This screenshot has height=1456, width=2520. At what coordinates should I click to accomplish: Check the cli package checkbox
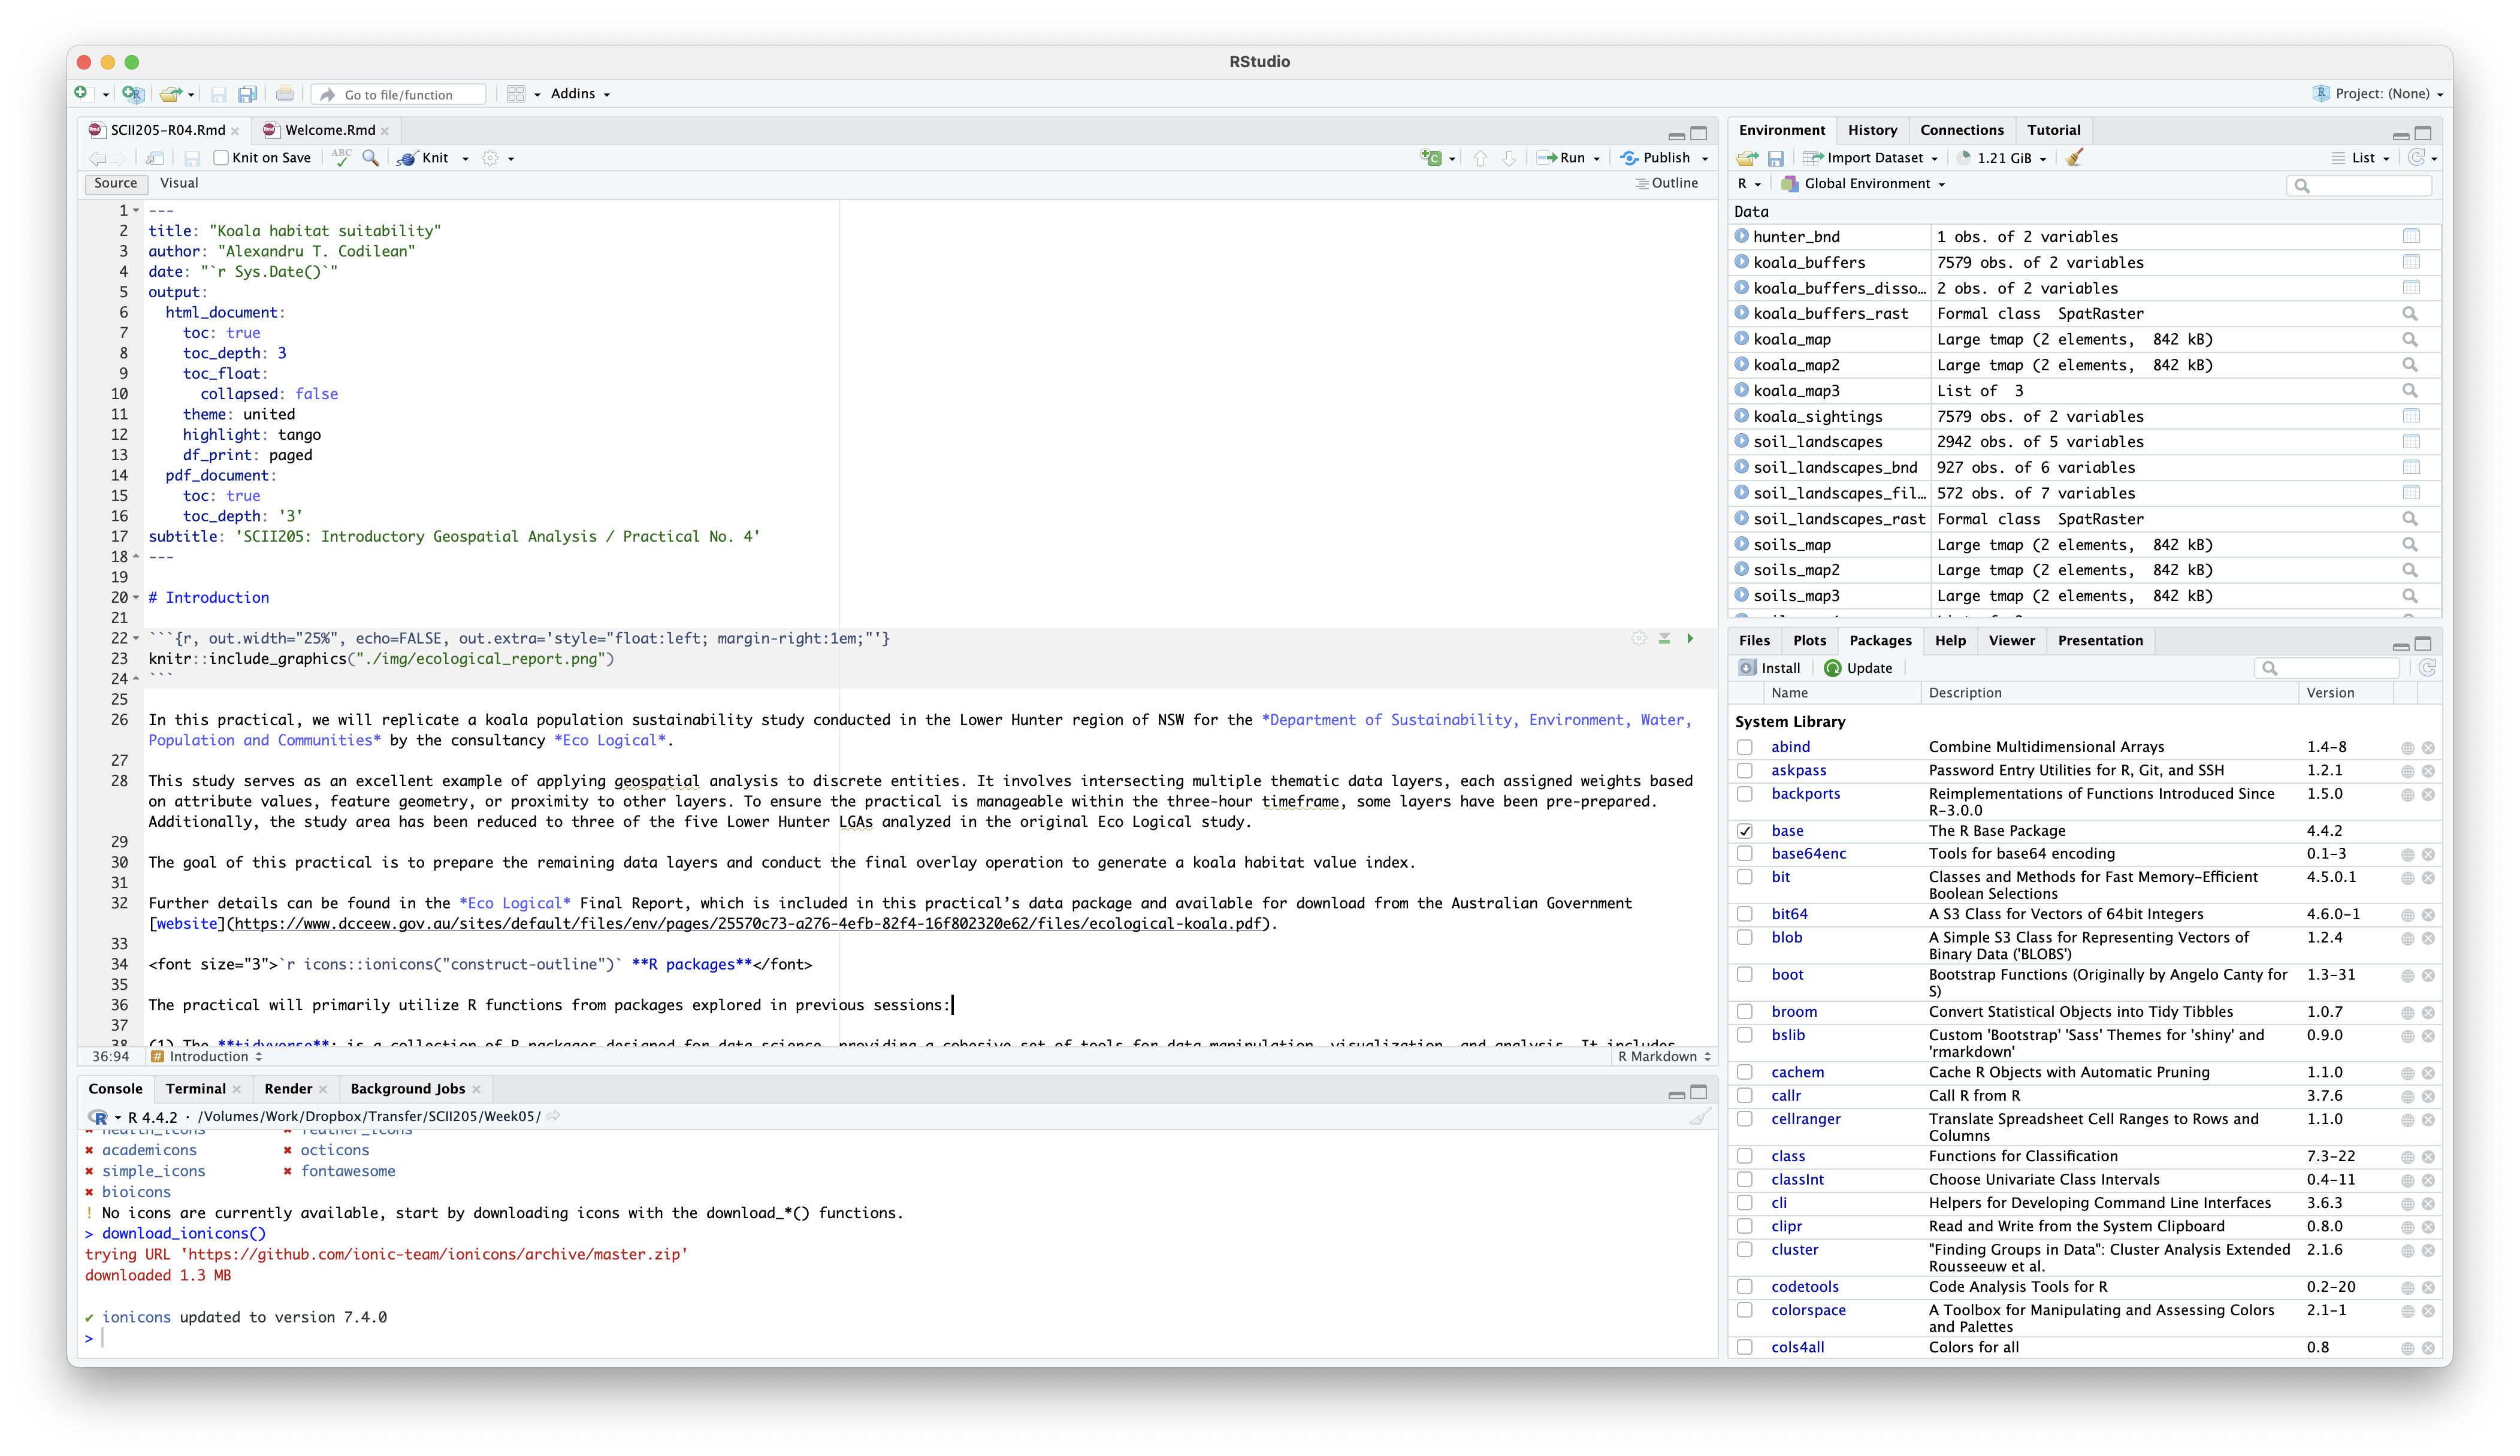click(1744, 1203)
